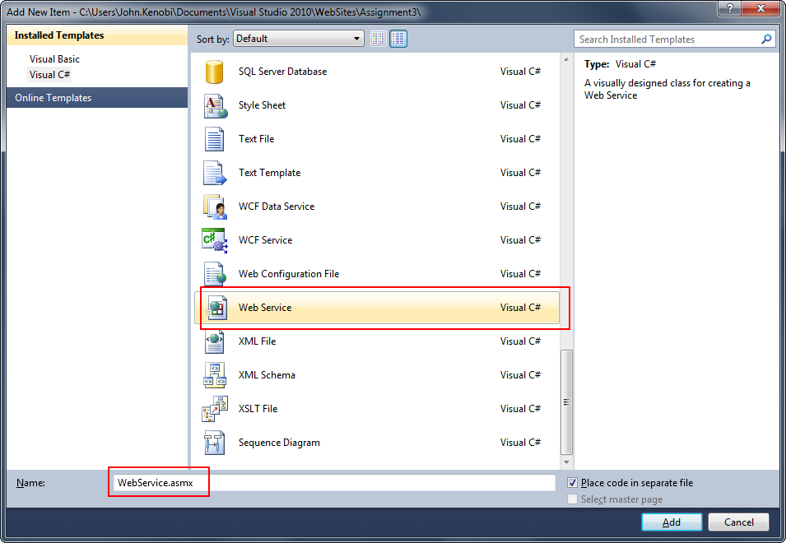Switch to small icons view
Screen dimensions: 786x543
click(379, 39)
